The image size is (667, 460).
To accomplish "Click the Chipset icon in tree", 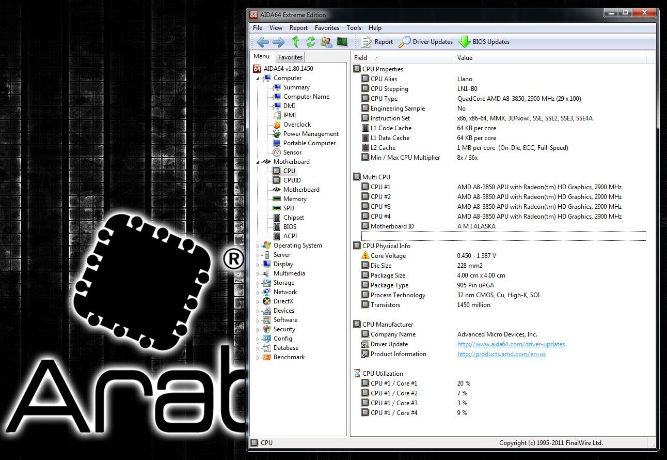I will [x=277, y=218].
